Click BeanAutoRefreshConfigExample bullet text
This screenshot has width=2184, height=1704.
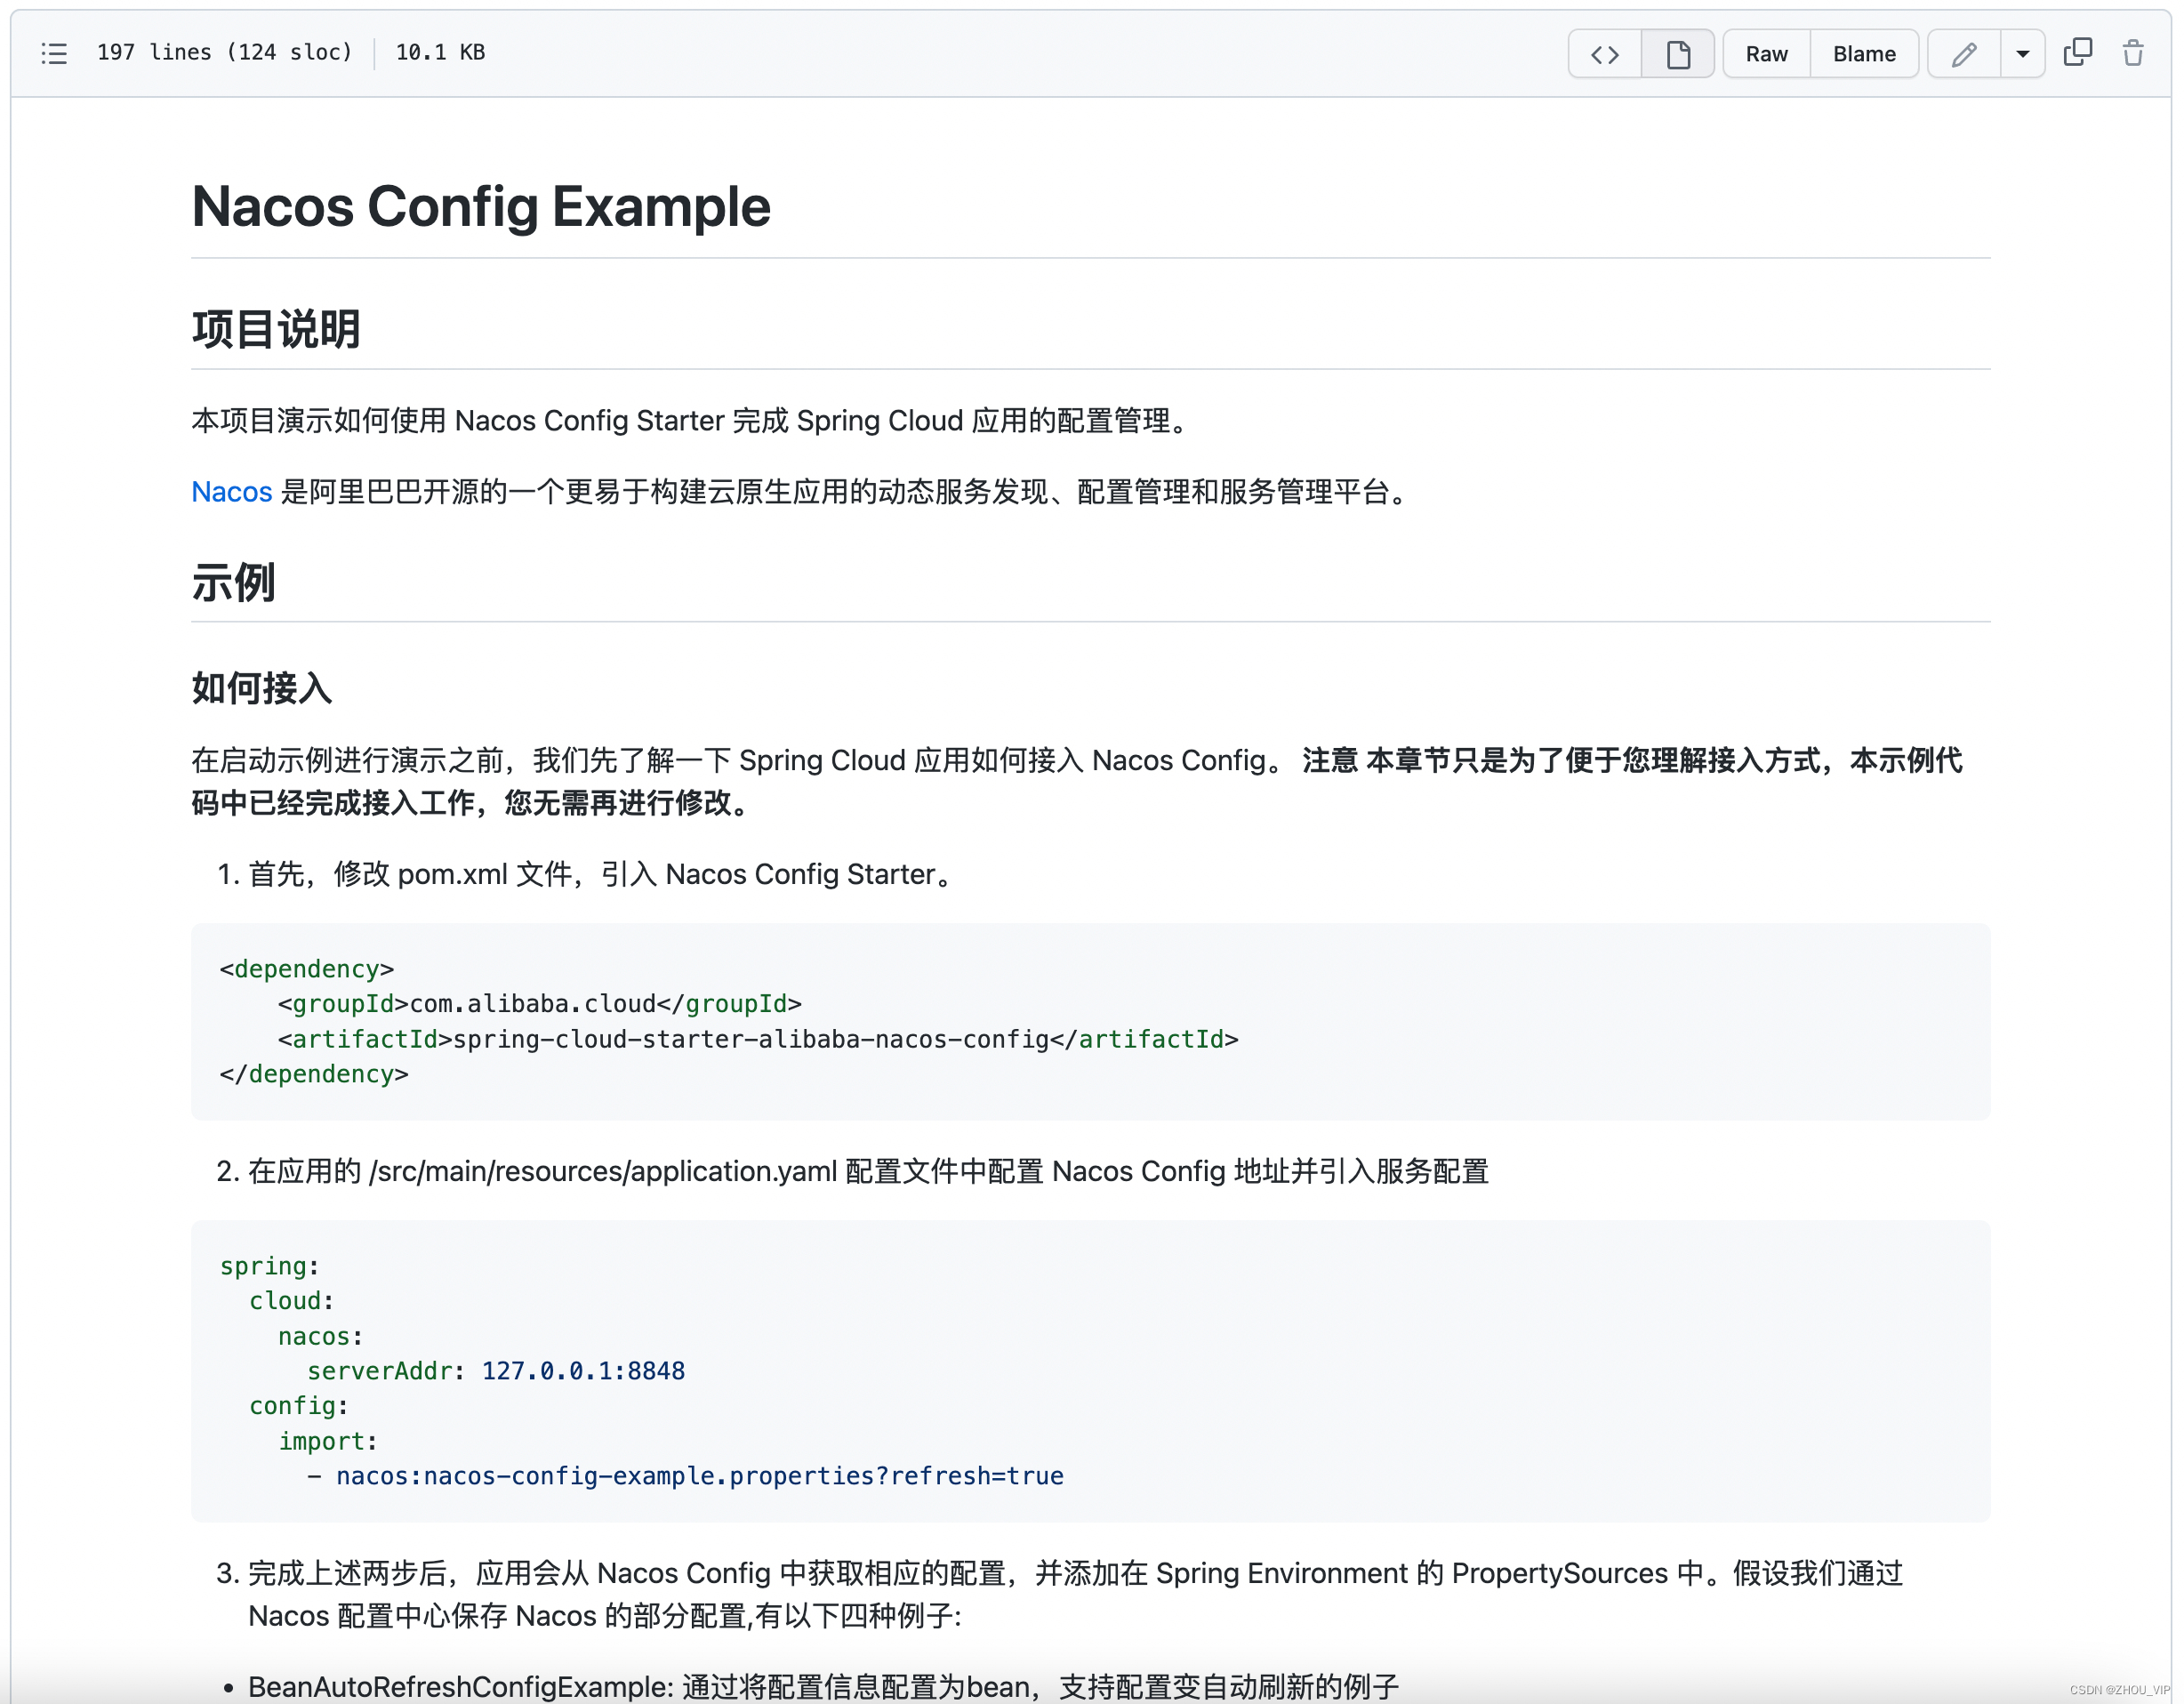pyautogui.click(x=823, y=1687)
